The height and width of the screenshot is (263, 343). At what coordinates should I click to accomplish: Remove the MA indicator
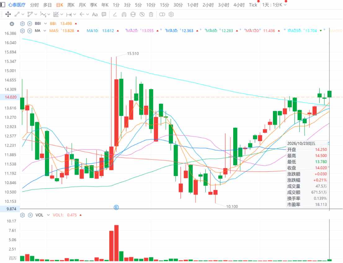30,31
